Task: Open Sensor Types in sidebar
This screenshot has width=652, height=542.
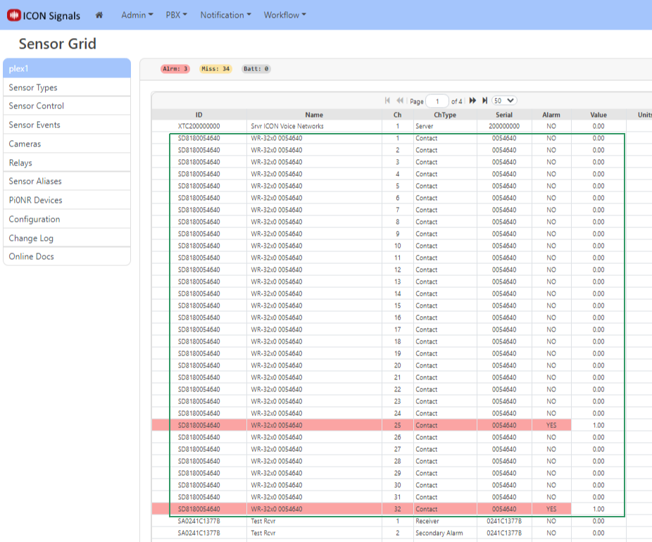Action: tap(33, 87)
